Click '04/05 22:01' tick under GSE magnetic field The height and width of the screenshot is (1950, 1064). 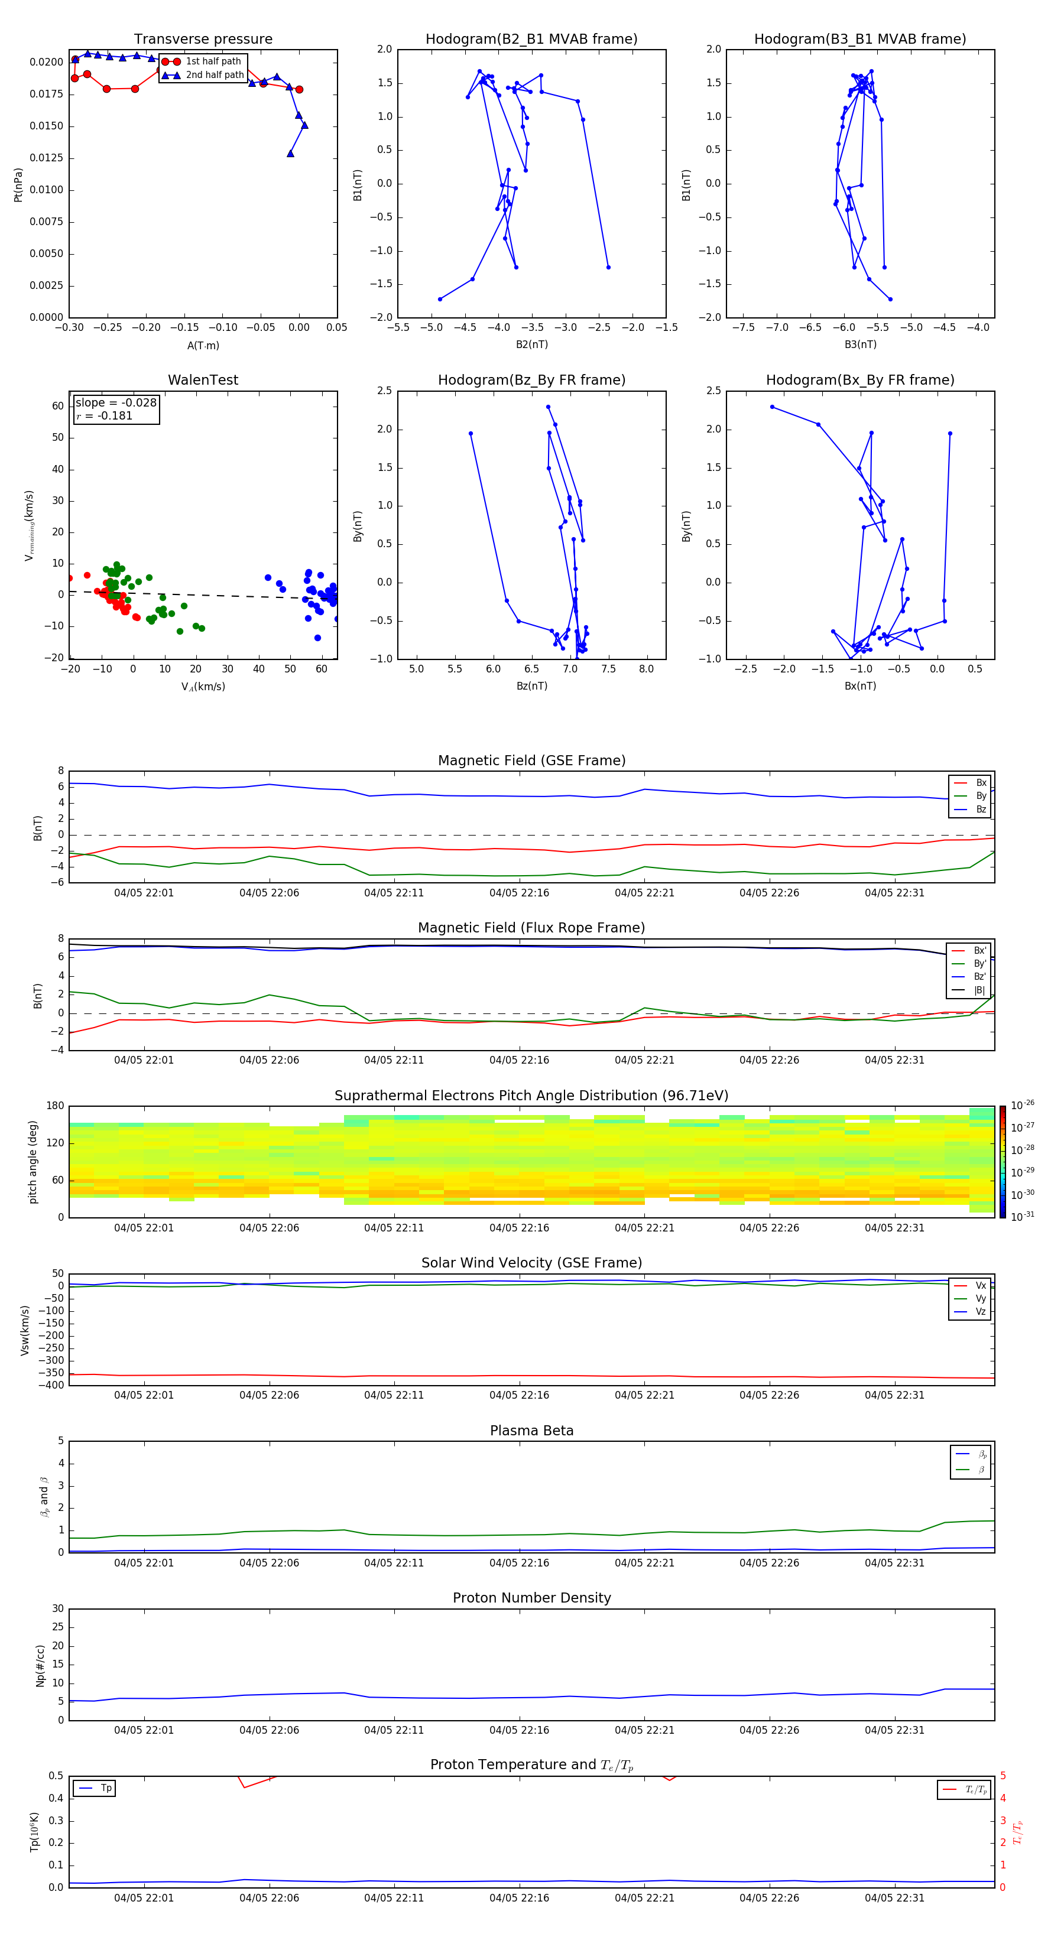pos(144,893)
